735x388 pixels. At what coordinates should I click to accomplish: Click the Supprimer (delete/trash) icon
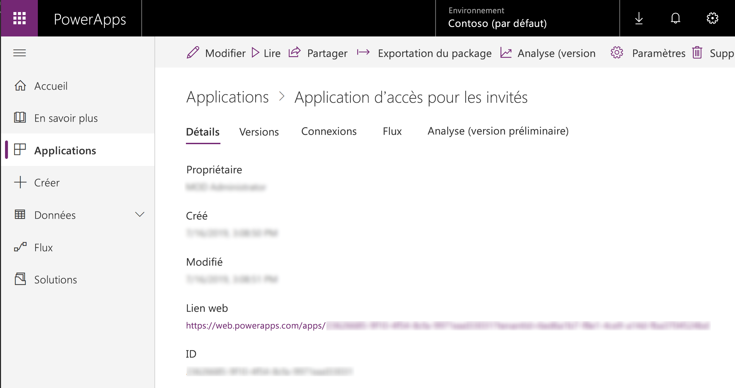[698, 53]
